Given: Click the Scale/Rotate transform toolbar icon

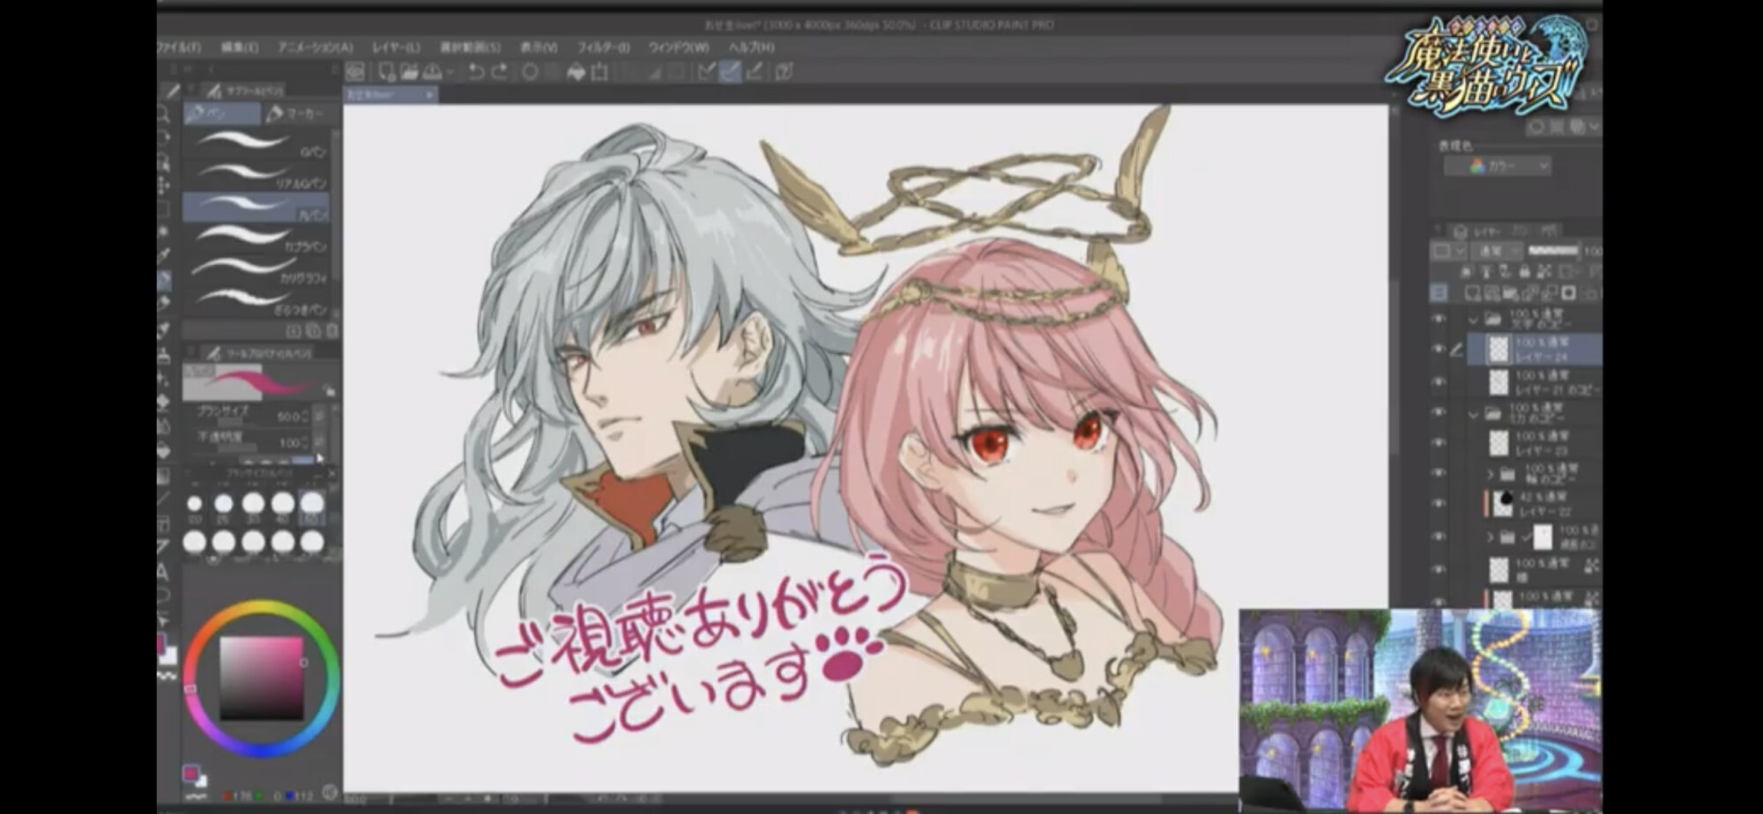Looking at the screenshot, I should pyautogui.click(x=601, y=72).
